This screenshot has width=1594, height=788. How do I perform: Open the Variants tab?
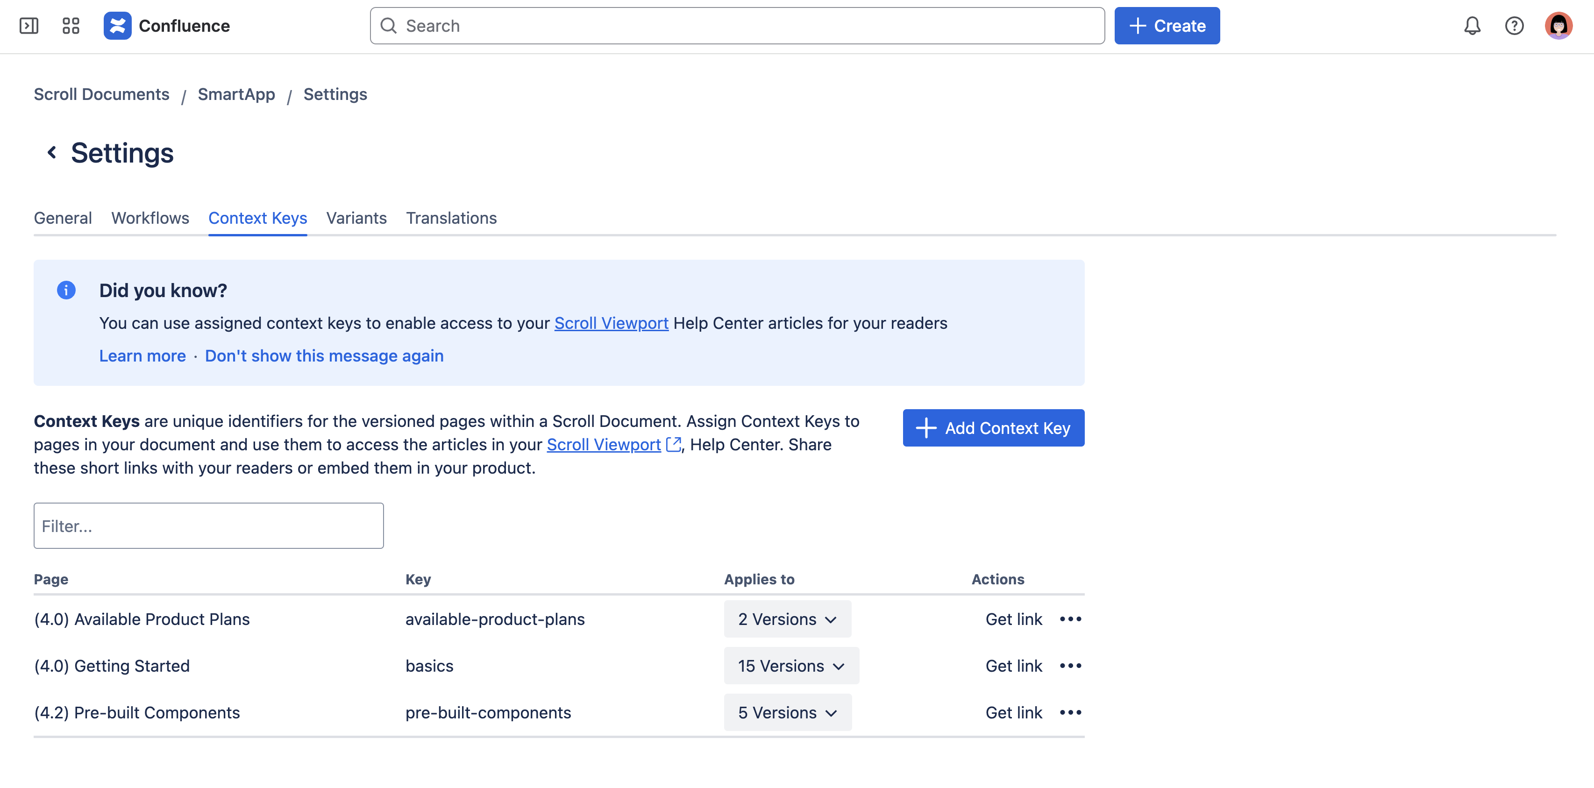[356, 218]
